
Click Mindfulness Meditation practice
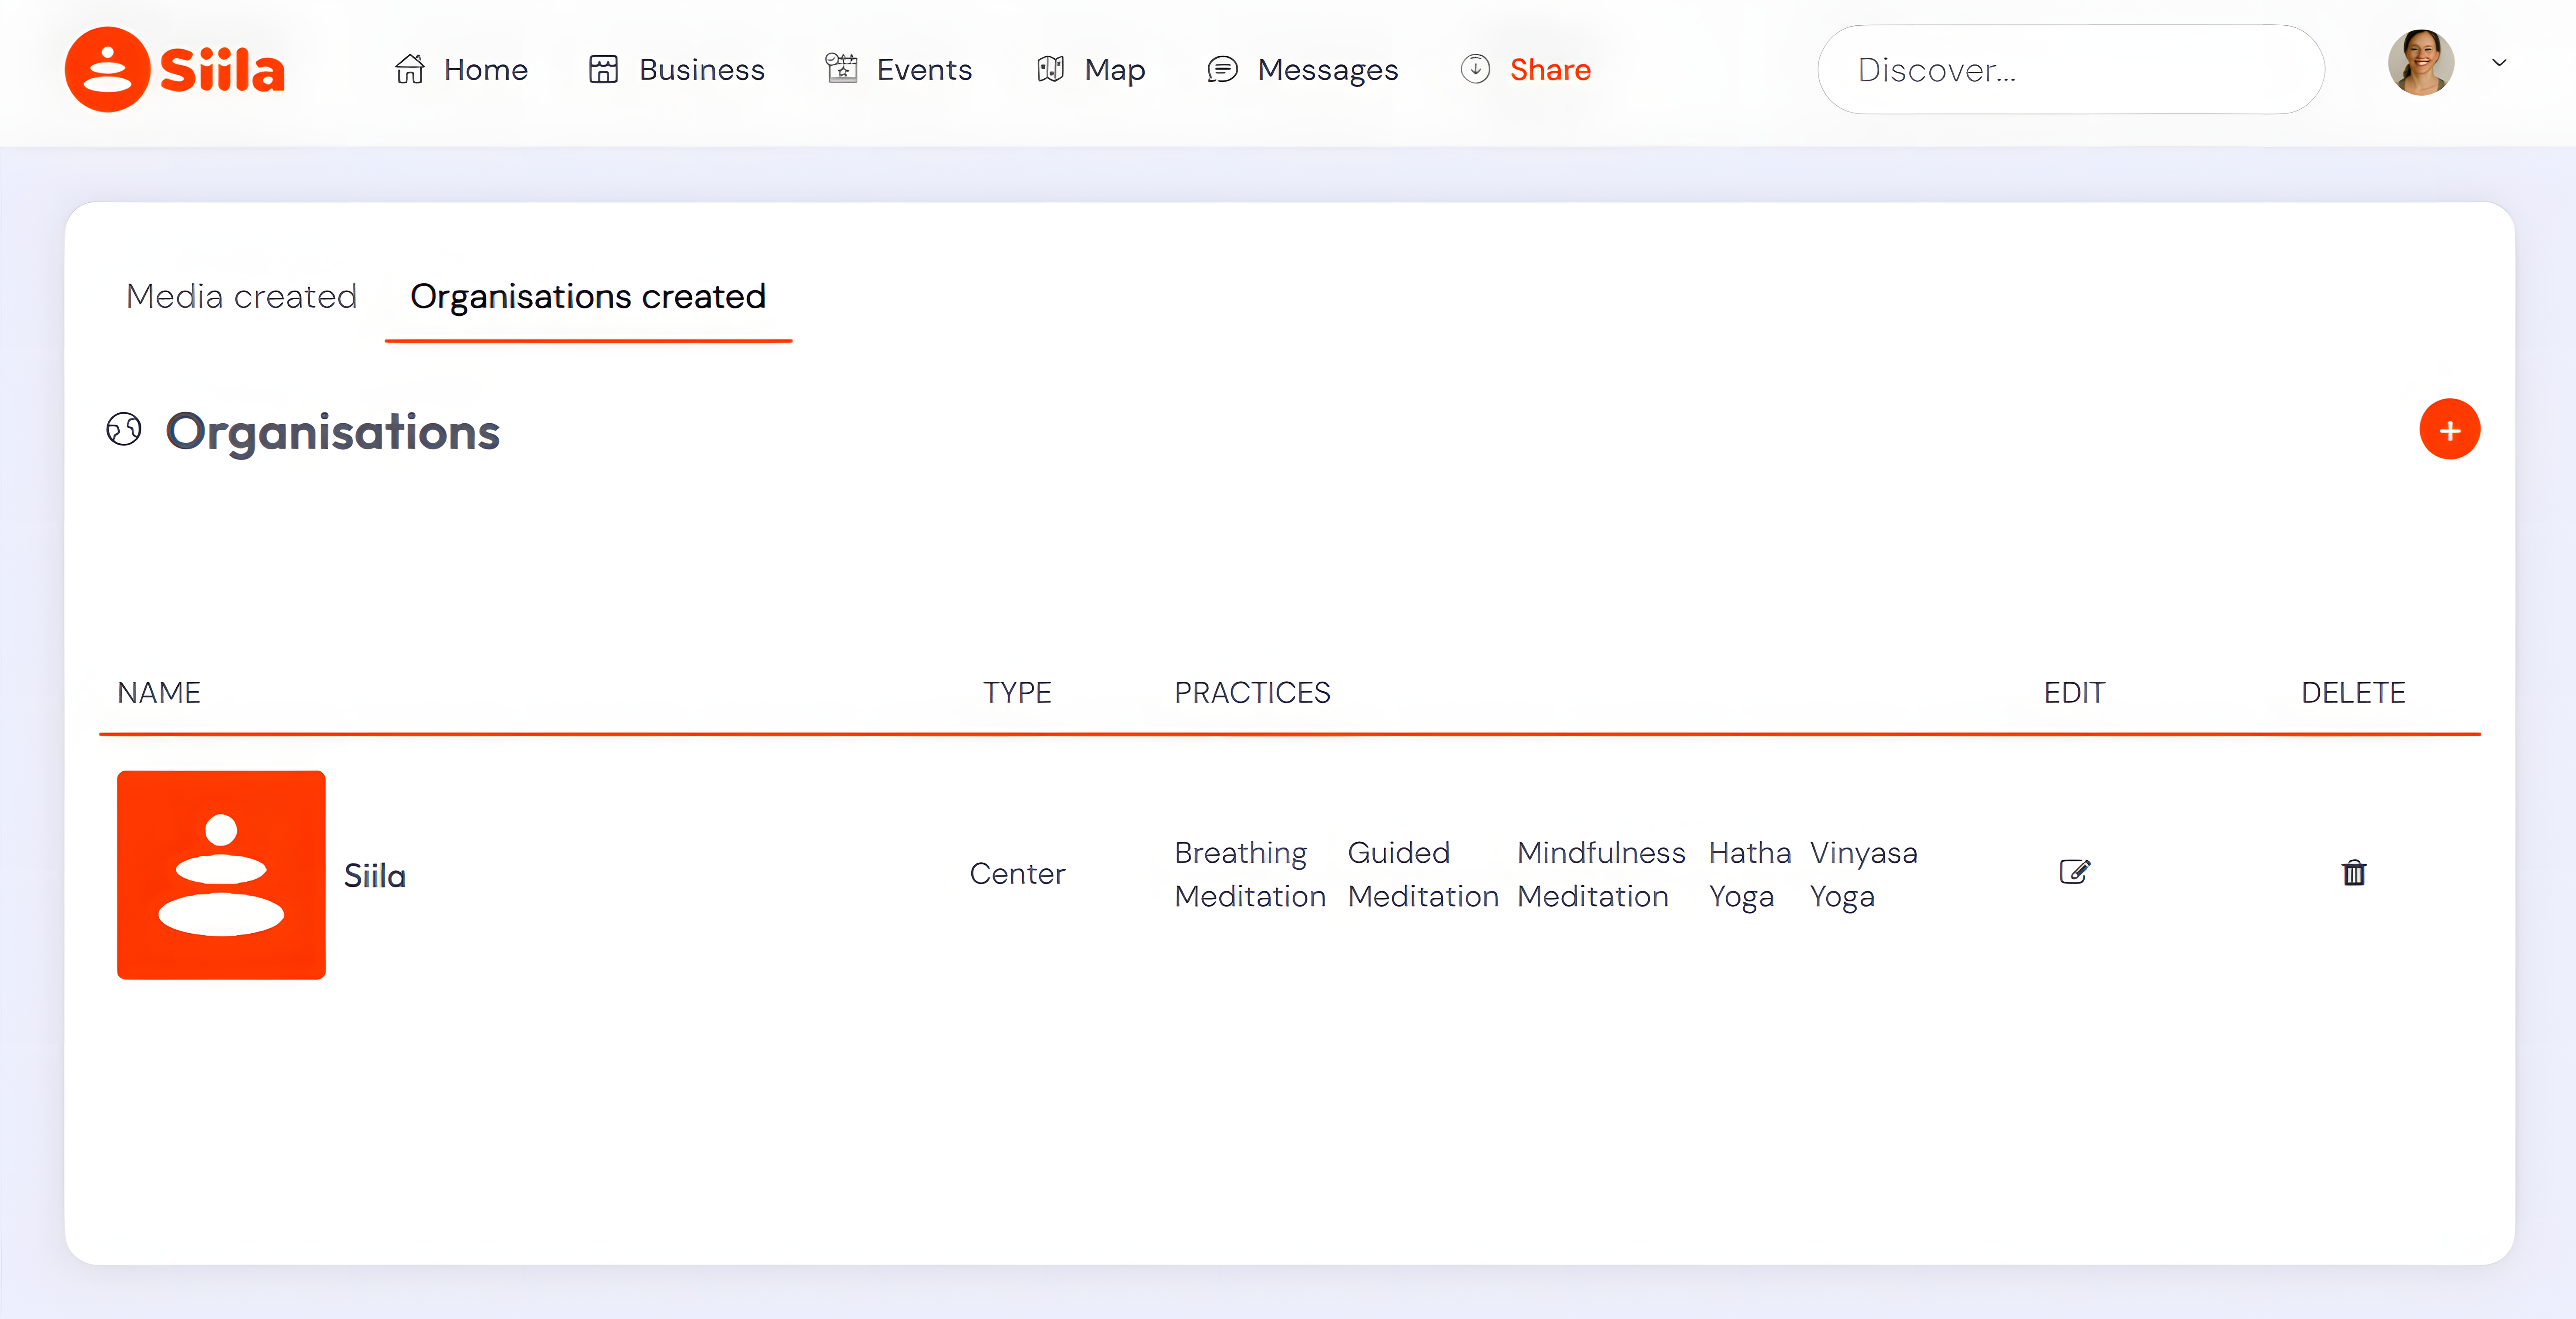click(x=1601, y=874)
